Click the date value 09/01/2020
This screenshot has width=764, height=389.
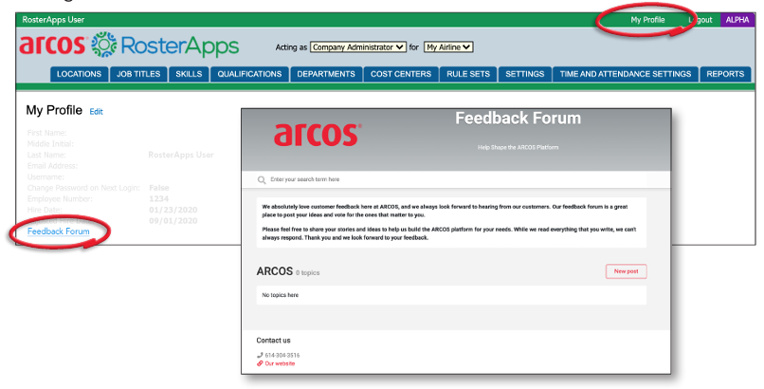point(173,221)
